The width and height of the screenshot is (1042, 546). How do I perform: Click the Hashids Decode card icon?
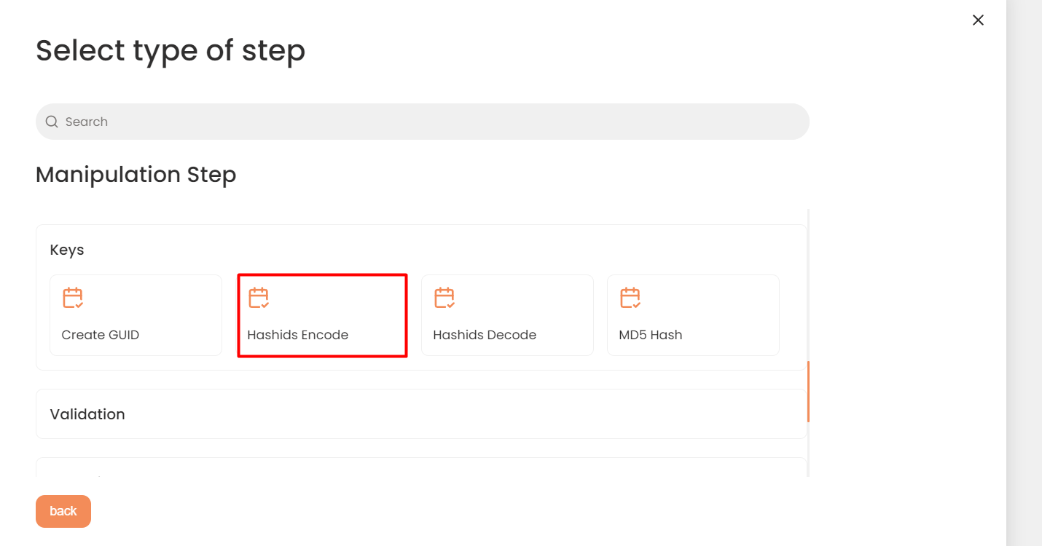[x=444, y=298]
